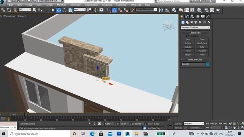
Task: Select the Lights category icon
Action: pyautogui.click(x=191, y=22)
